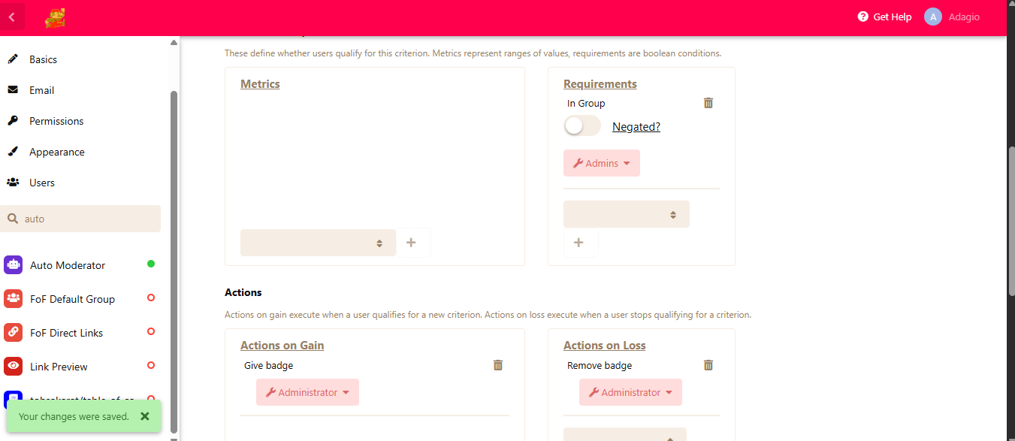Delete the In Group requirement
The height and width of the screenshot is (441, 1015).
[x=708, y=103]
